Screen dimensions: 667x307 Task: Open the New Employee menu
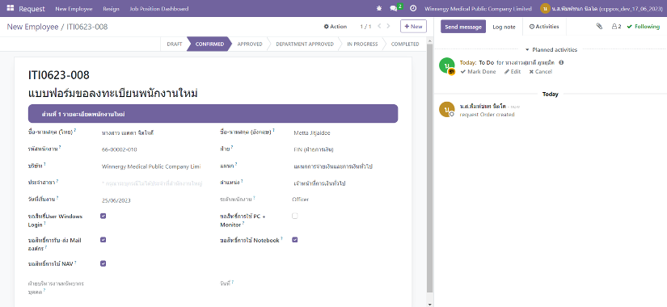tap(74, 9)
